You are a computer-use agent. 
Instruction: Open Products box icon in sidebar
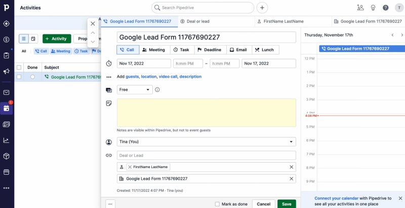click(x=7, y=156)
